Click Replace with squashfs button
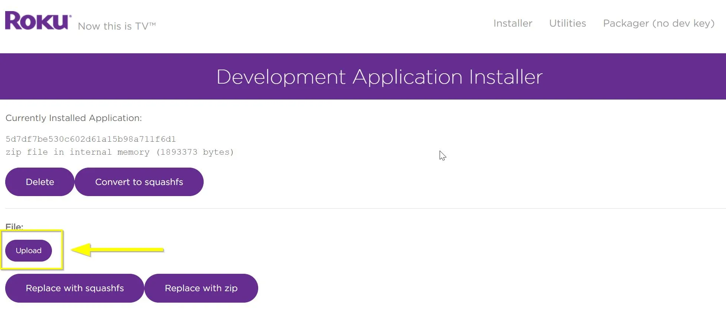Viewport: 726px width, 313px height. pos(75,288)
